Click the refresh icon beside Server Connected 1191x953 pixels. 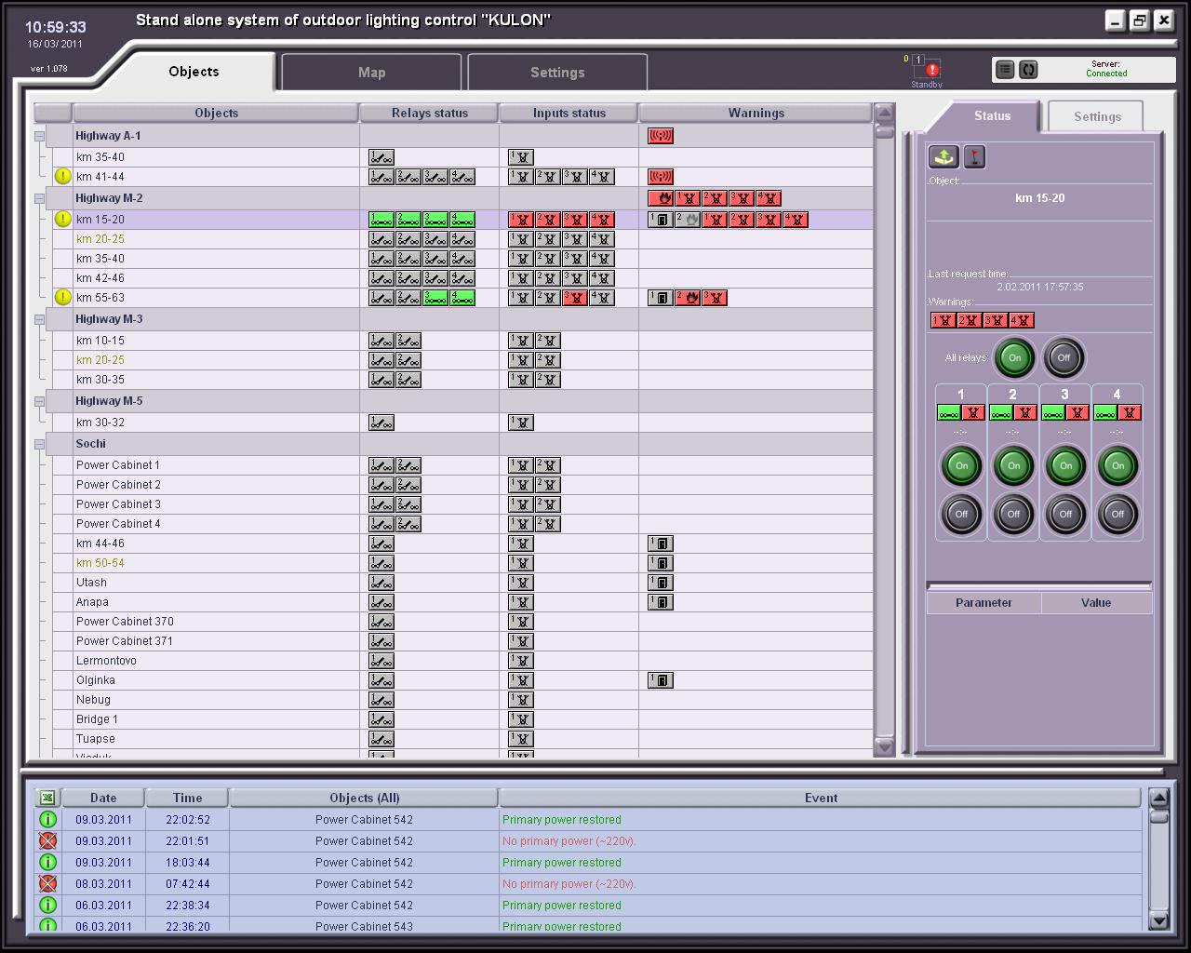tap(1030, 69)
